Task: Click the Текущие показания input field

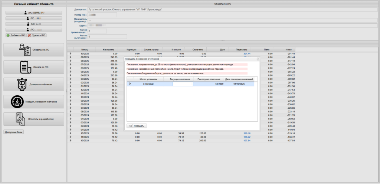Action: click(x=183, y=84)
